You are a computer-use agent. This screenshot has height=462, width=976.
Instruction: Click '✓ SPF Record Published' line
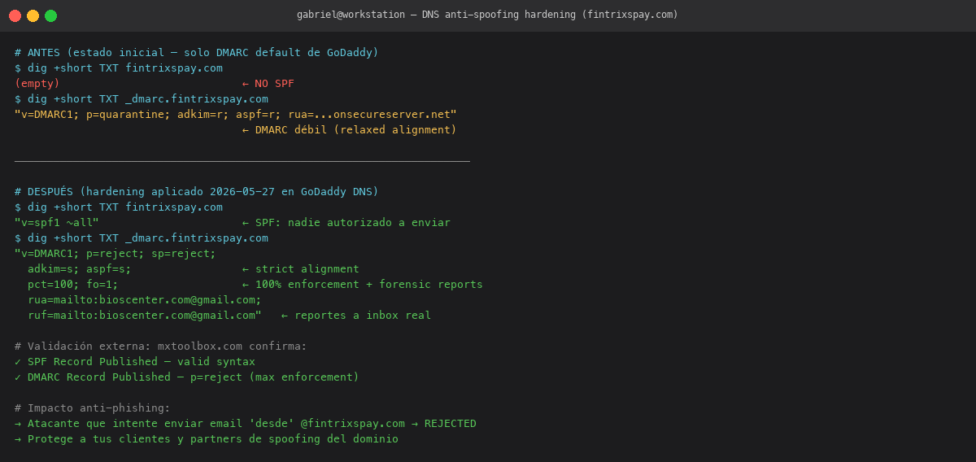(x=135, y=362)
